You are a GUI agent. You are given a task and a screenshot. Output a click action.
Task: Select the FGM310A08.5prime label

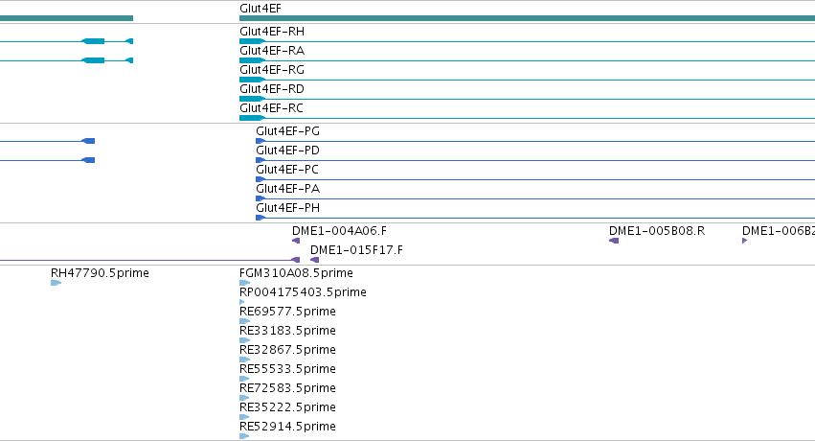coord(296,273)
